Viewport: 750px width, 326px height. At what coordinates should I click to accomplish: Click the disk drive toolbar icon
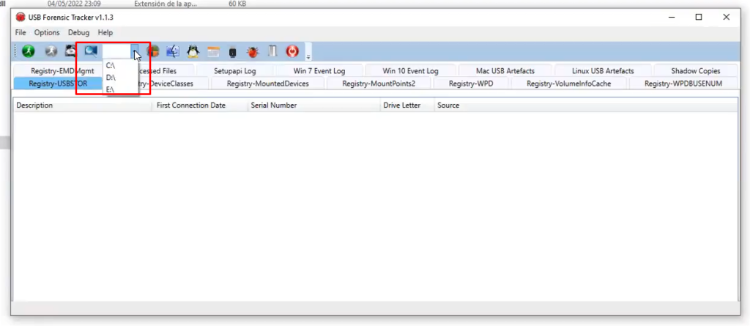pos(71,51)
